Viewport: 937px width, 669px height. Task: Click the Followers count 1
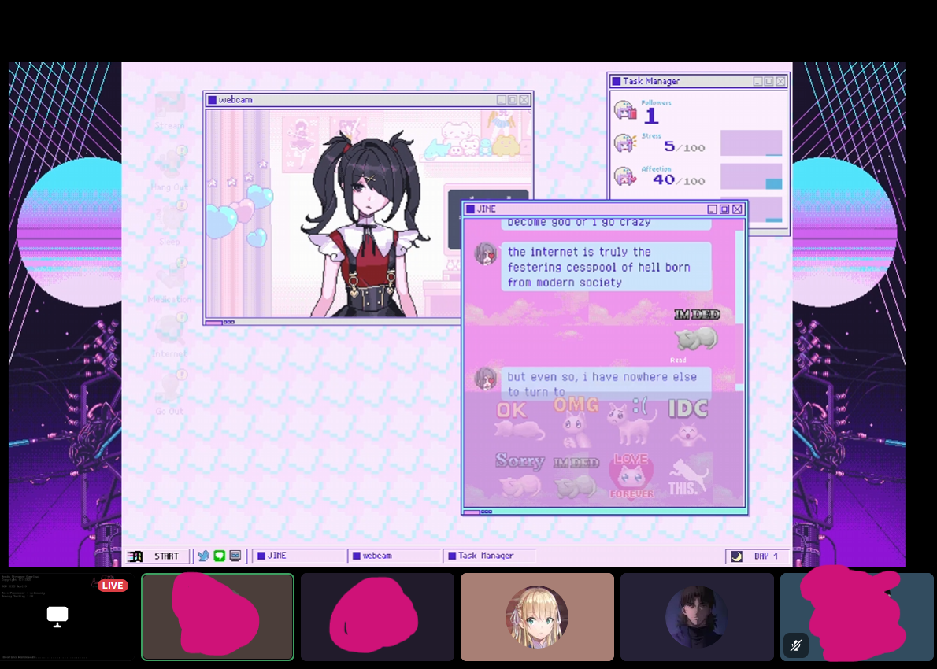point(651,115)
